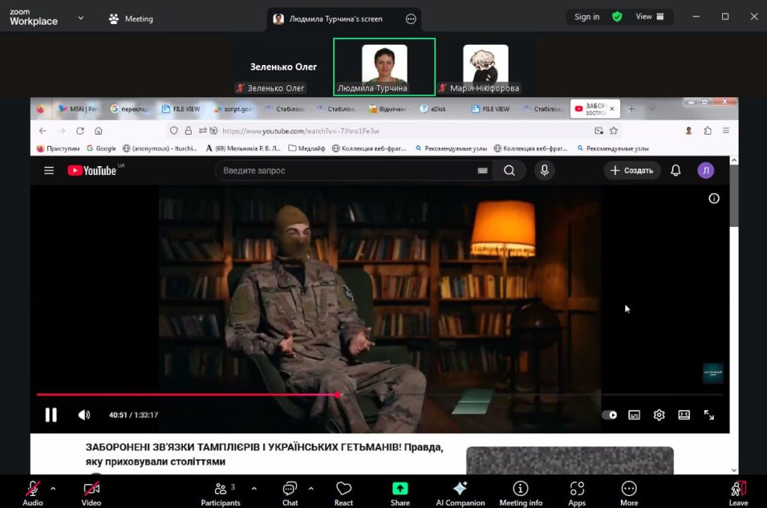Open the View layout dropdown
The width and height of the screenshot is (767, 508).
point(650,16)
